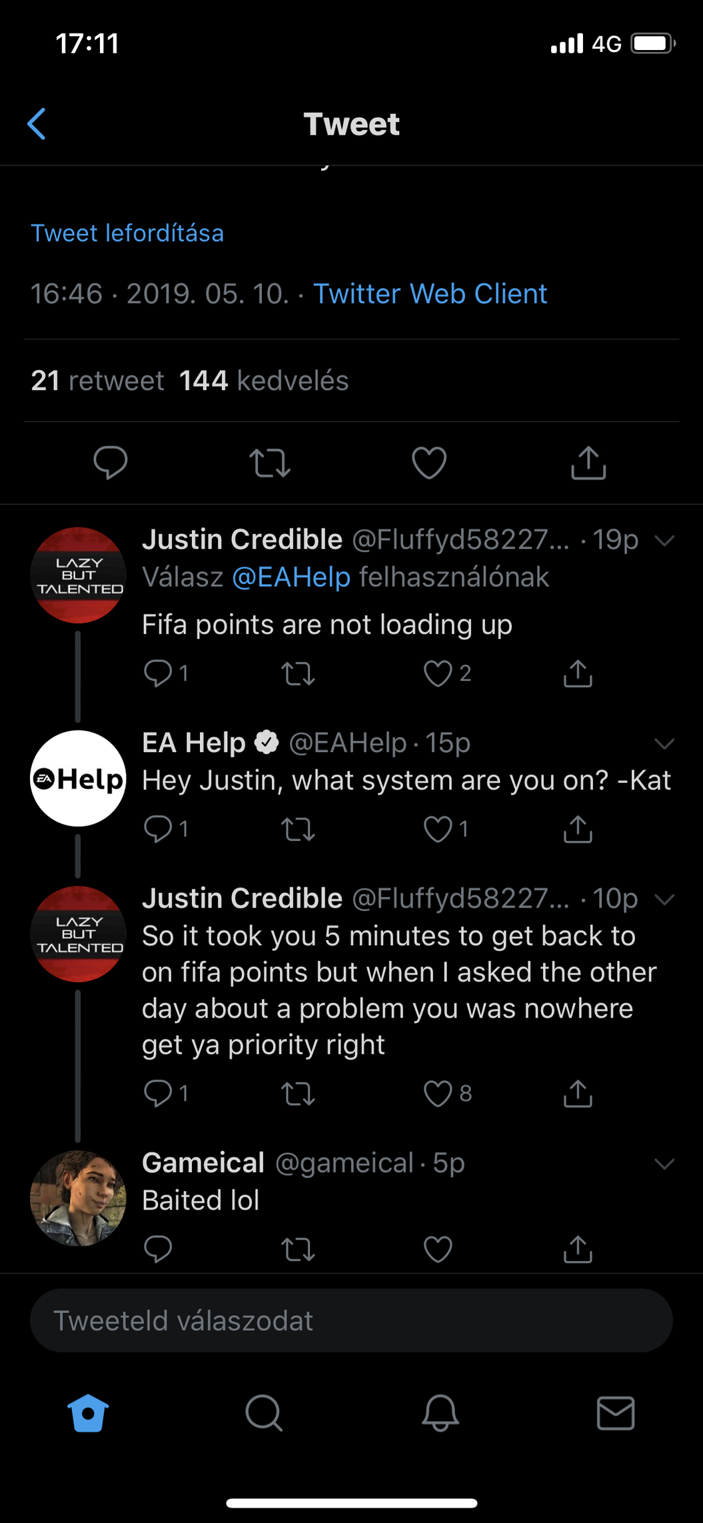Like the main tweet with heart
Screen dimensions: 703x1523
pos(429,463)
